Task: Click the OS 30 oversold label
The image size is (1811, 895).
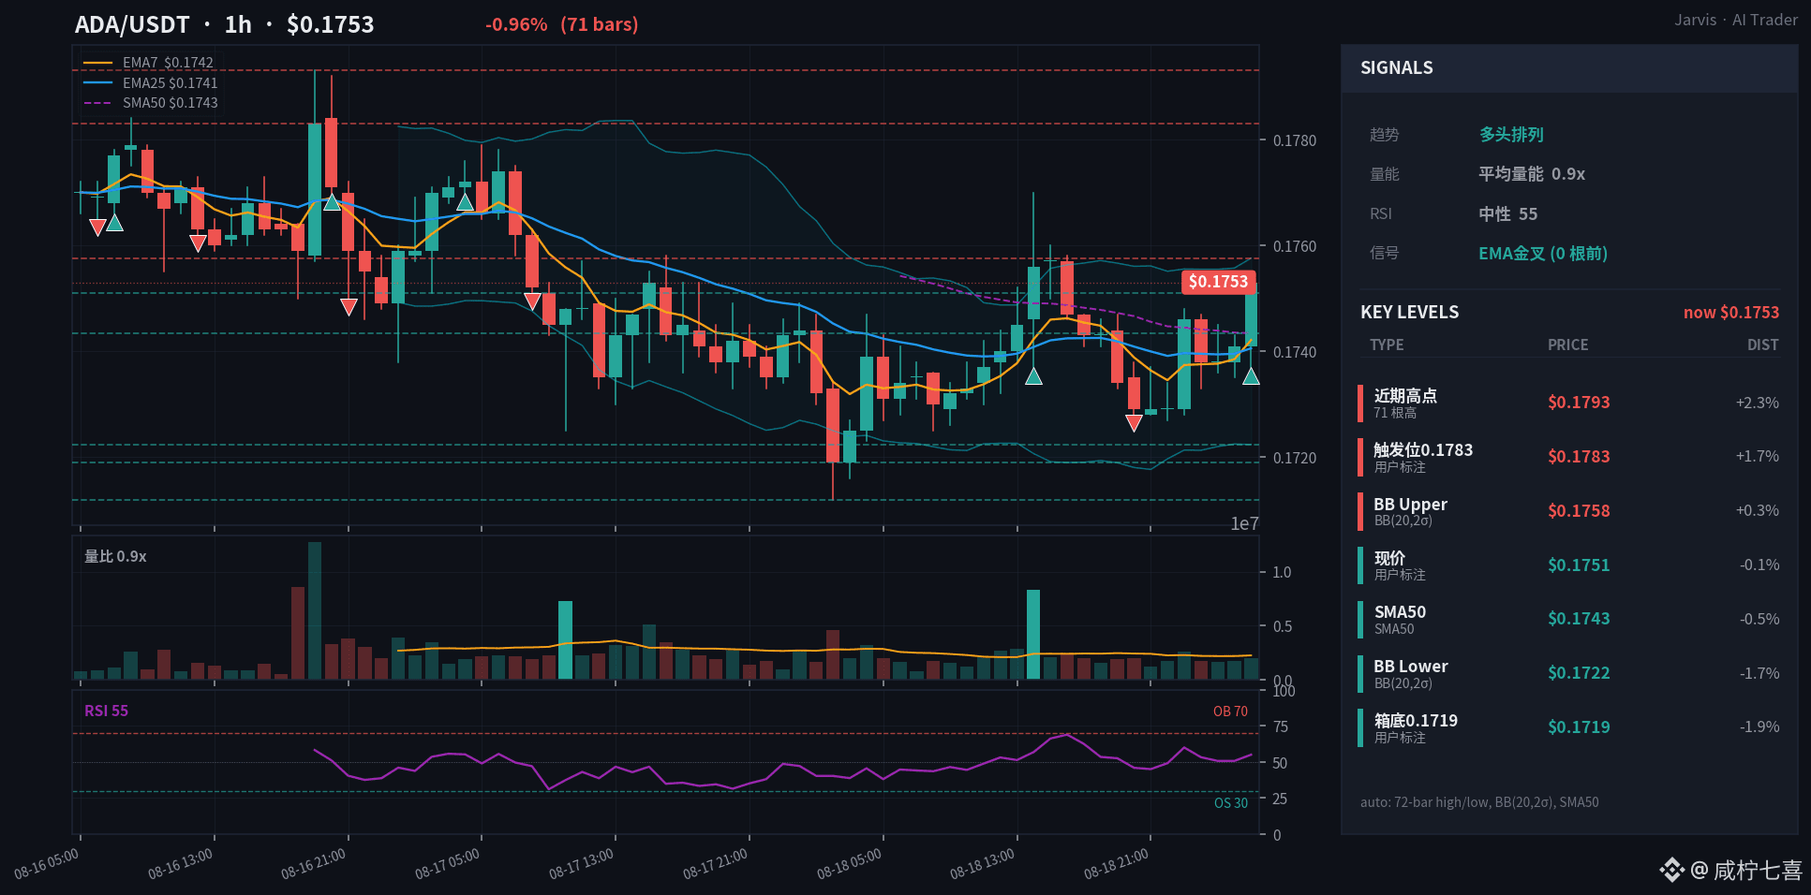Action: pyautogui.click(x=1231, y=803)
